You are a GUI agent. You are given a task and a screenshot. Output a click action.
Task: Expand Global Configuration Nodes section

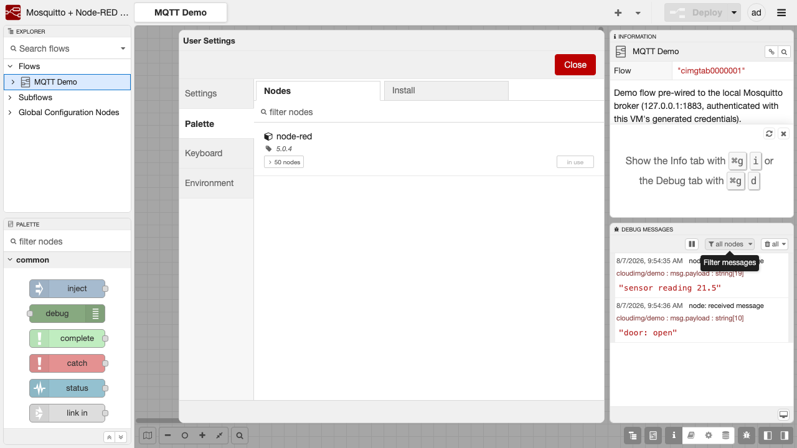click(x=10, y=113)
